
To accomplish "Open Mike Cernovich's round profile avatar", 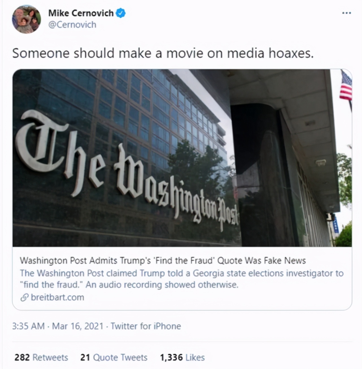I will (27, 19).
